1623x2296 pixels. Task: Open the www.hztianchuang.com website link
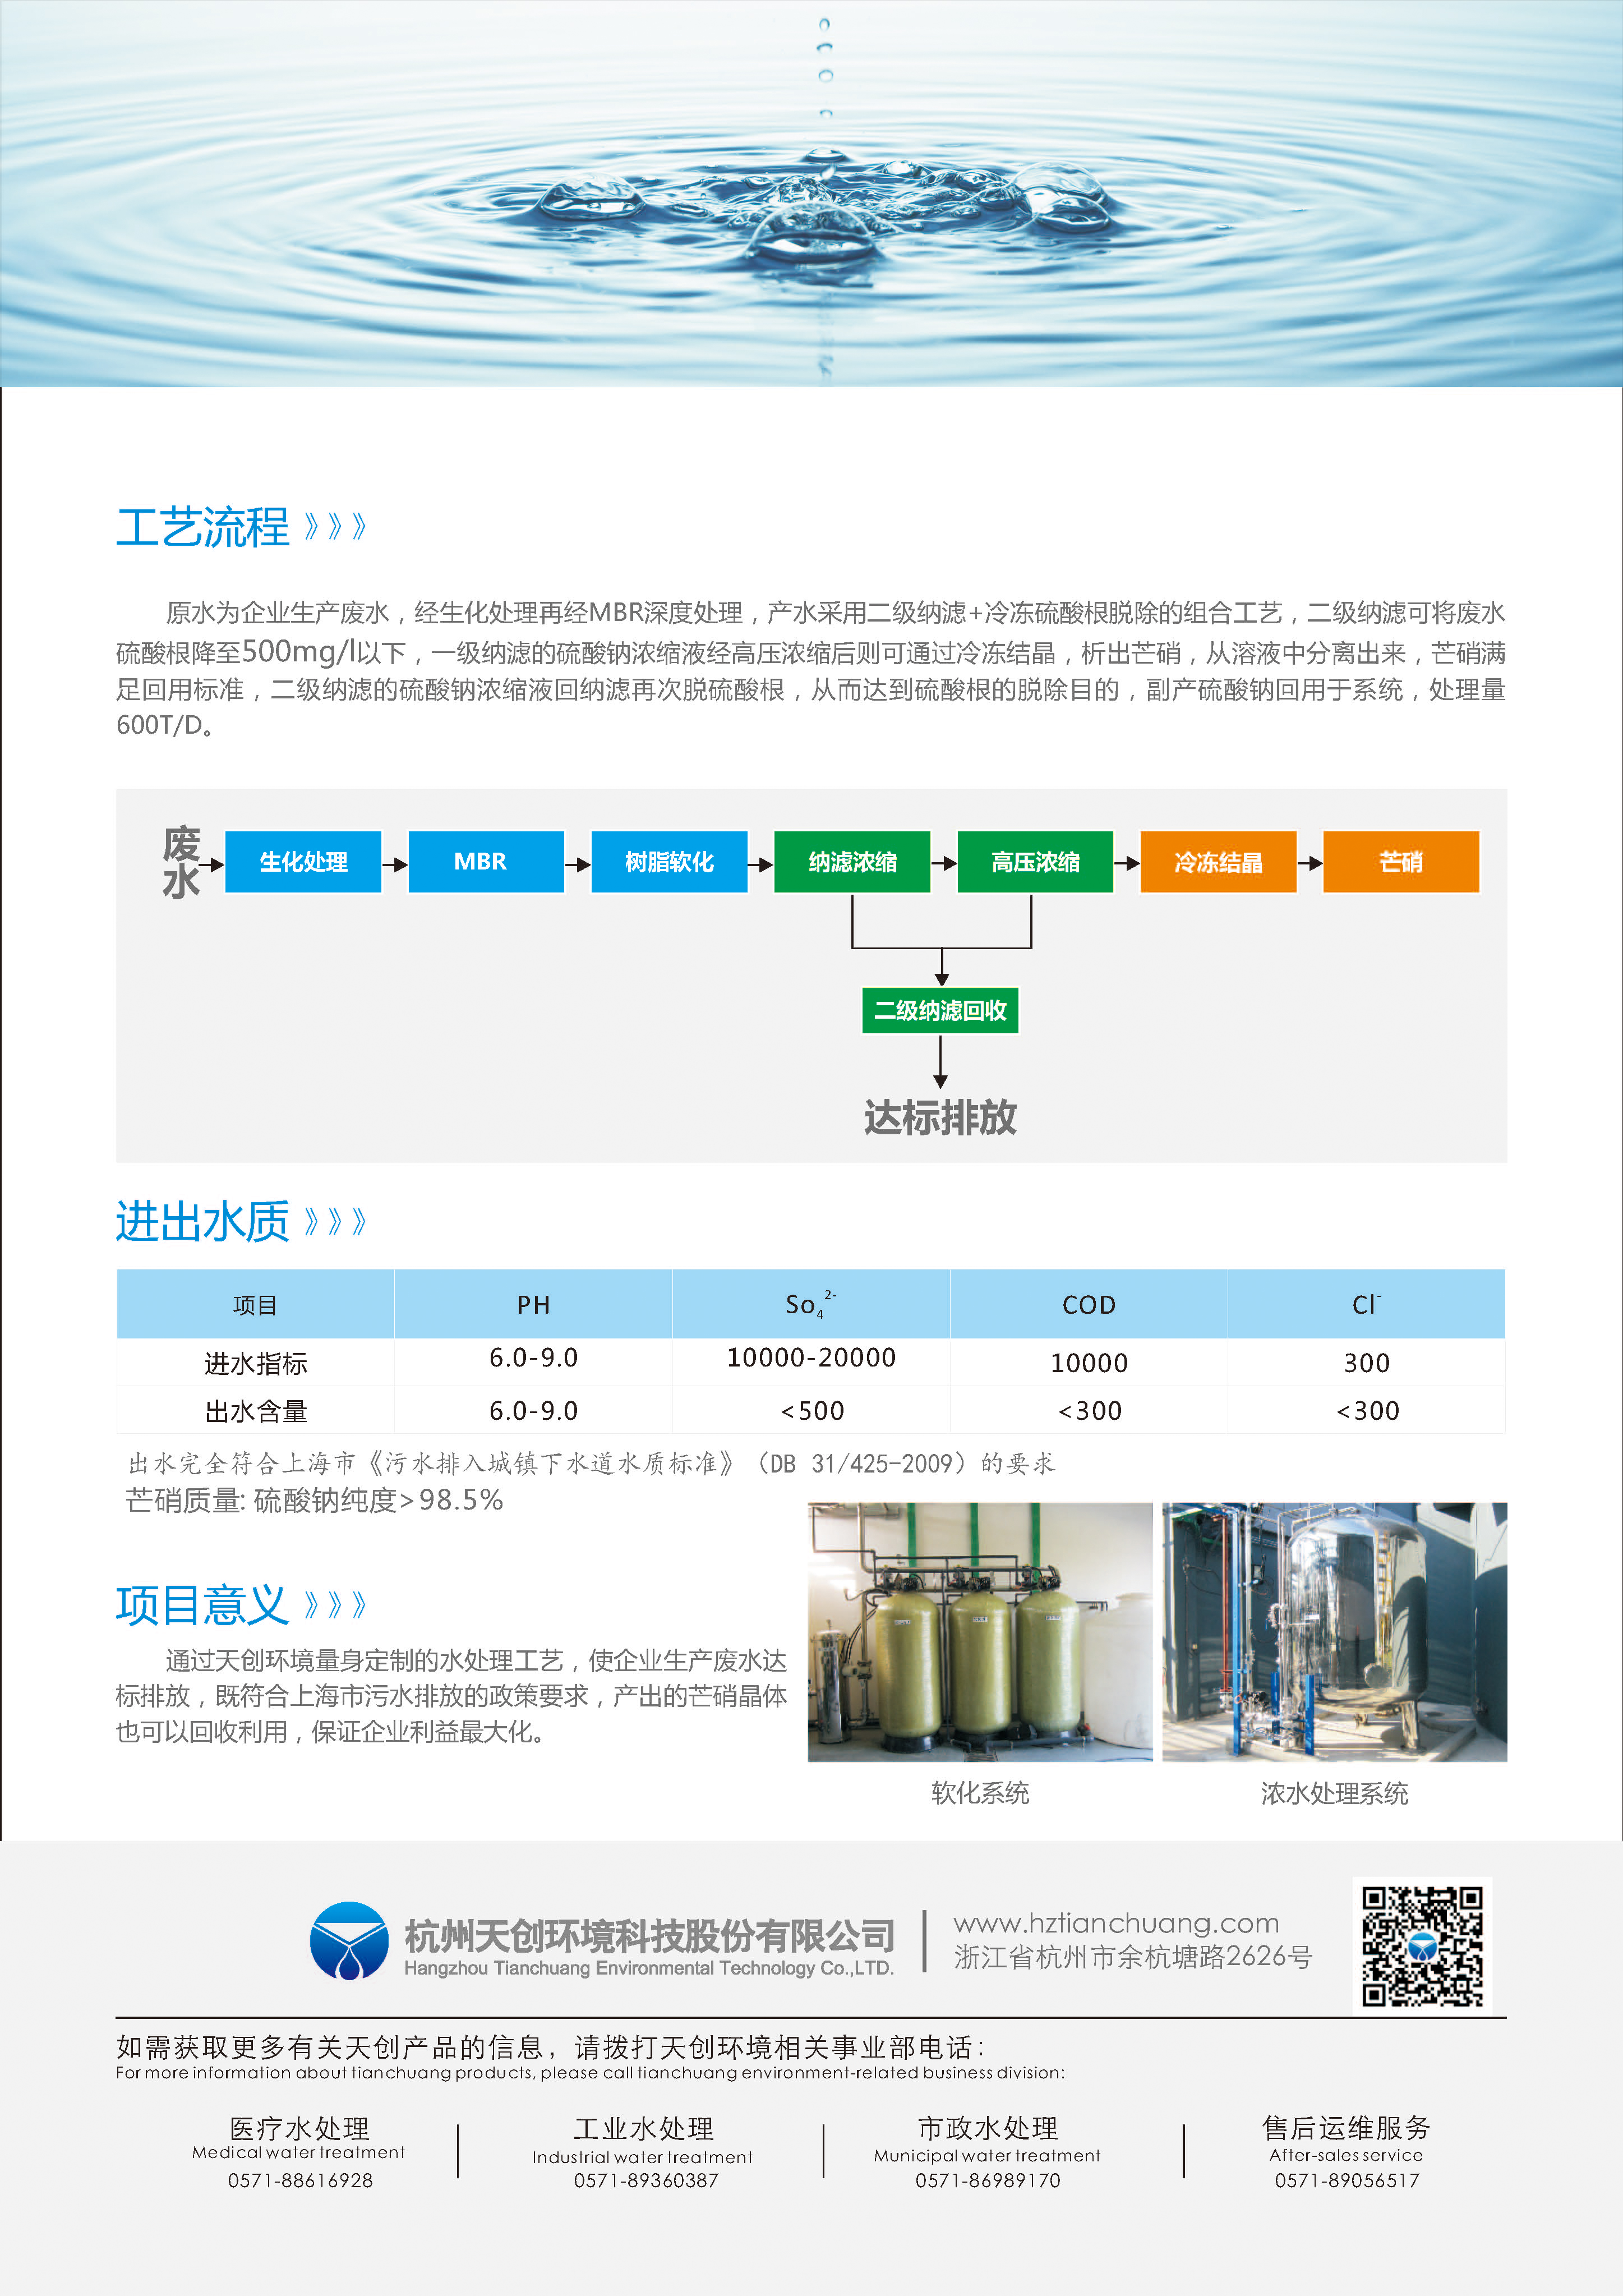pyautogui.click(x=1116, y=1923)
